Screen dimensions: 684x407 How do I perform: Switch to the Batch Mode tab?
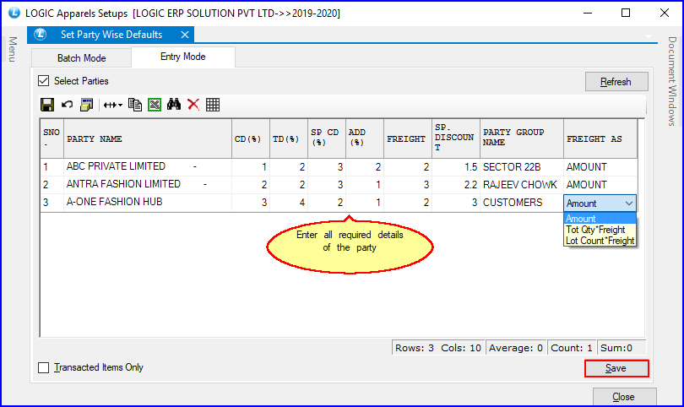(x=82, y=58)
